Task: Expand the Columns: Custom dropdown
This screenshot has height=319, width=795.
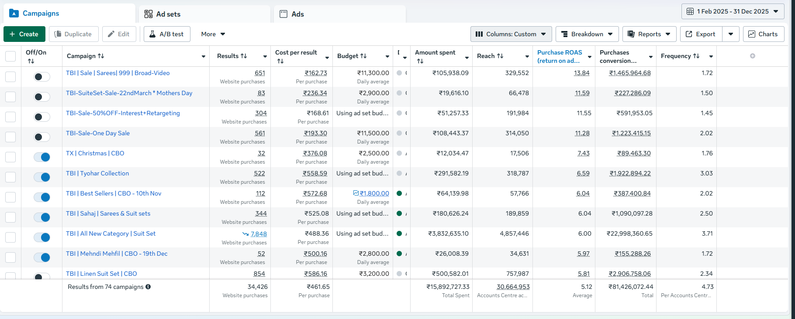Action: pos(511,34)
